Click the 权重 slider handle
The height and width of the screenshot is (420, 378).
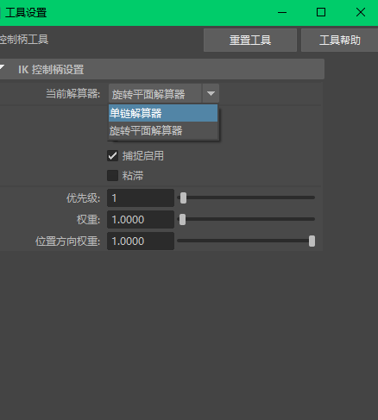(x=182, y=219)
